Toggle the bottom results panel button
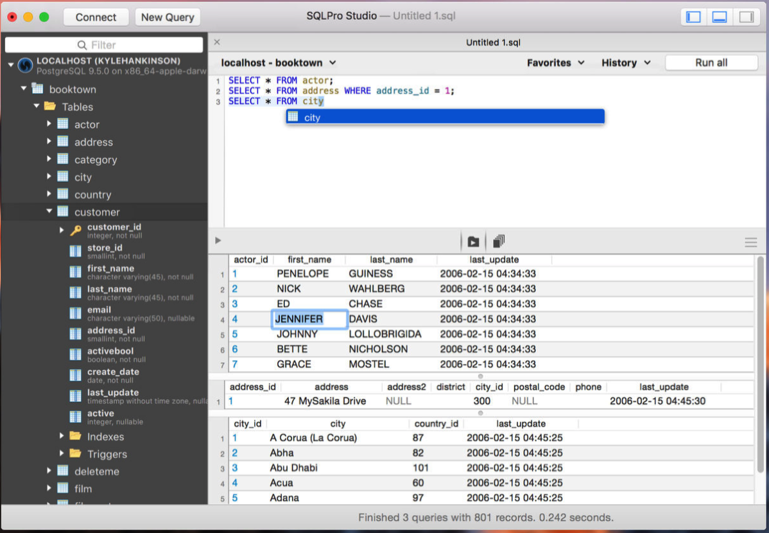 coord(720,17)
